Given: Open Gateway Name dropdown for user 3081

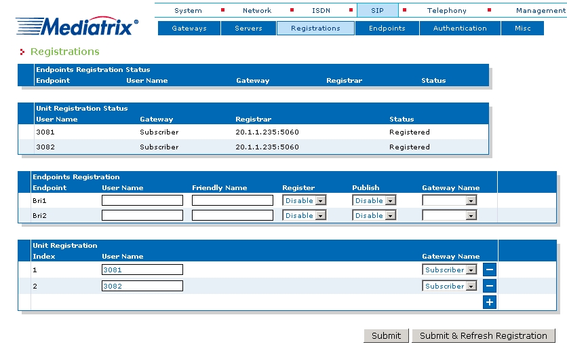Looking at the screenshot, I should 450,270.
